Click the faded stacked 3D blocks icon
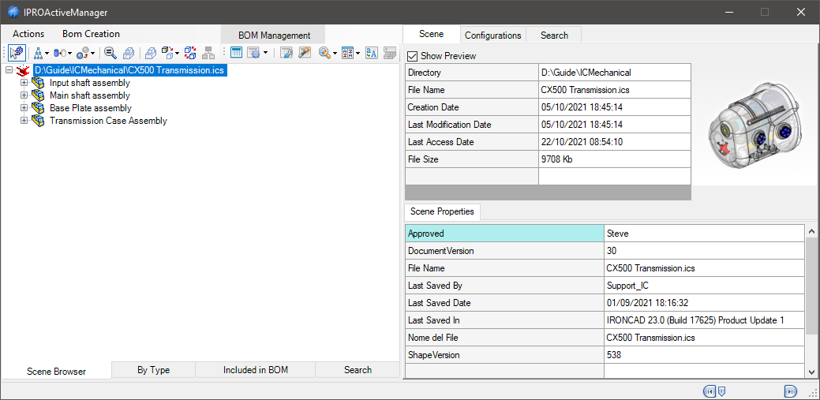This screenshot has height=400, width=820. (x=129, y=52)
